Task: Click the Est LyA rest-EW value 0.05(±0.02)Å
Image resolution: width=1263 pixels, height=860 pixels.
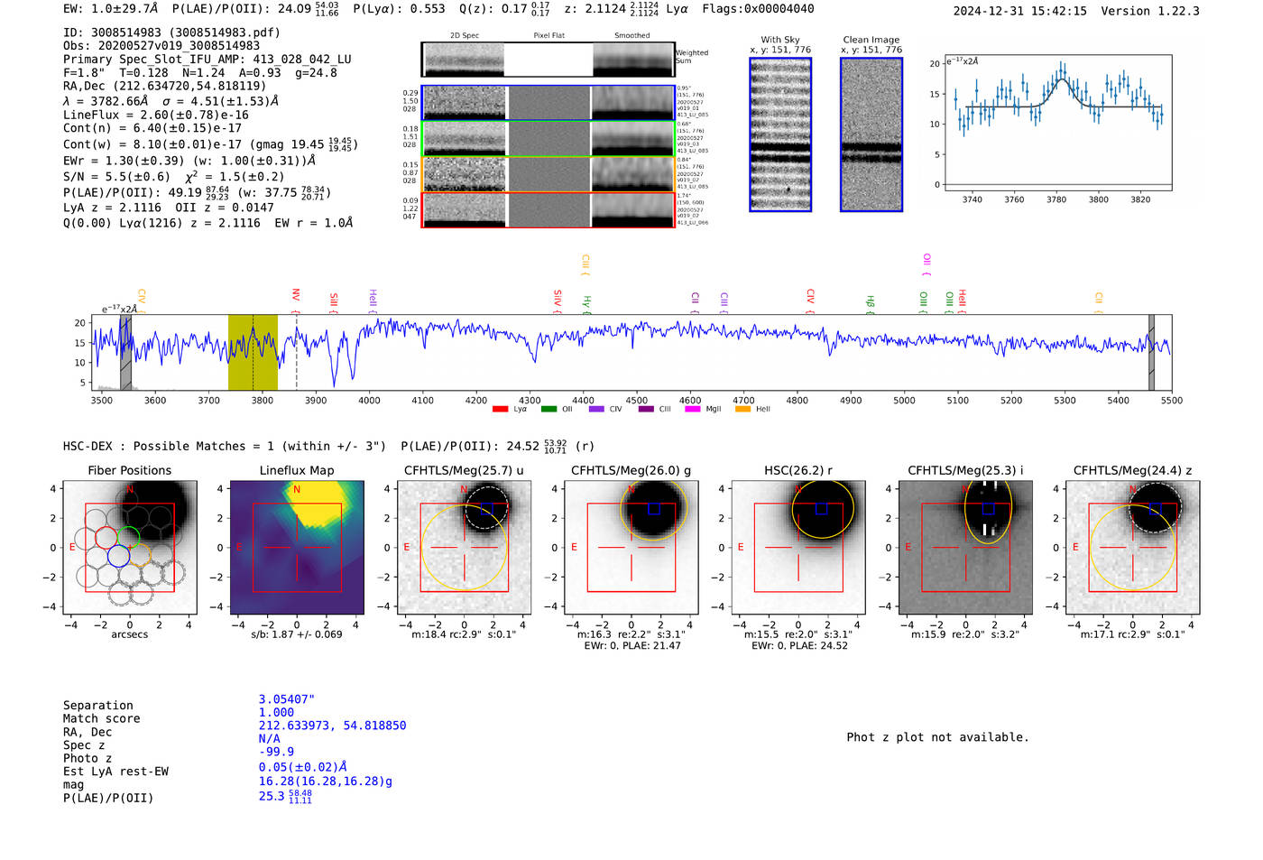Action: click(x=303, y=767)
